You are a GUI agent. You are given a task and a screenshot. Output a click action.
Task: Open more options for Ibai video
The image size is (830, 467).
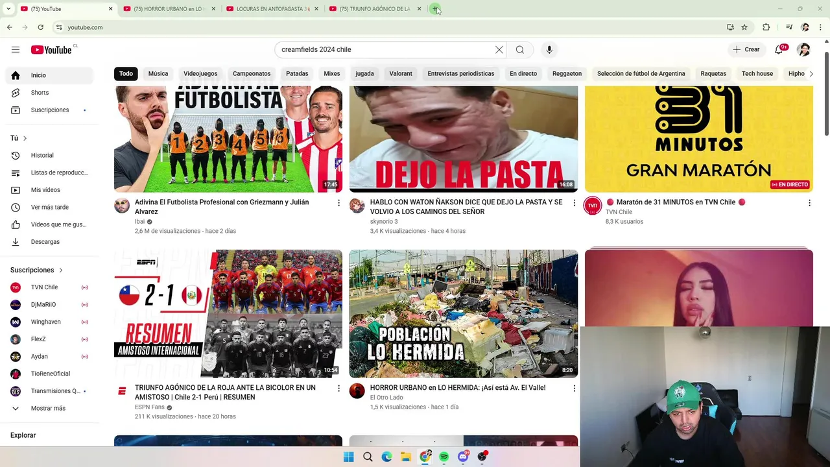click(338, 203)
